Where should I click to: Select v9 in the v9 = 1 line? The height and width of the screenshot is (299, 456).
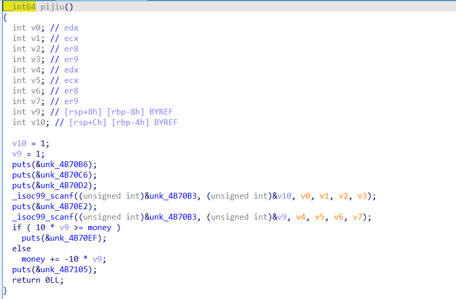tap(17, 154)
